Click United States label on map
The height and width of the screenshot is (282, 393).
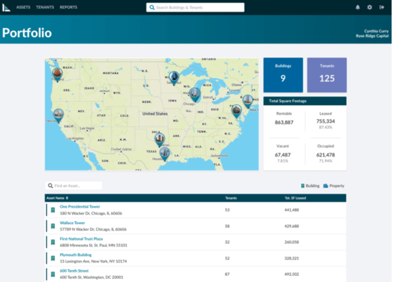point(155,114)
